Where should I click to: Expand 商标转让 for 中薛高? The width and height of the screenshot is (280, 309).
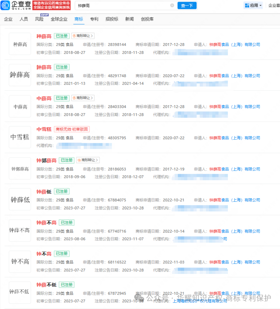click(x=83, y=98)
